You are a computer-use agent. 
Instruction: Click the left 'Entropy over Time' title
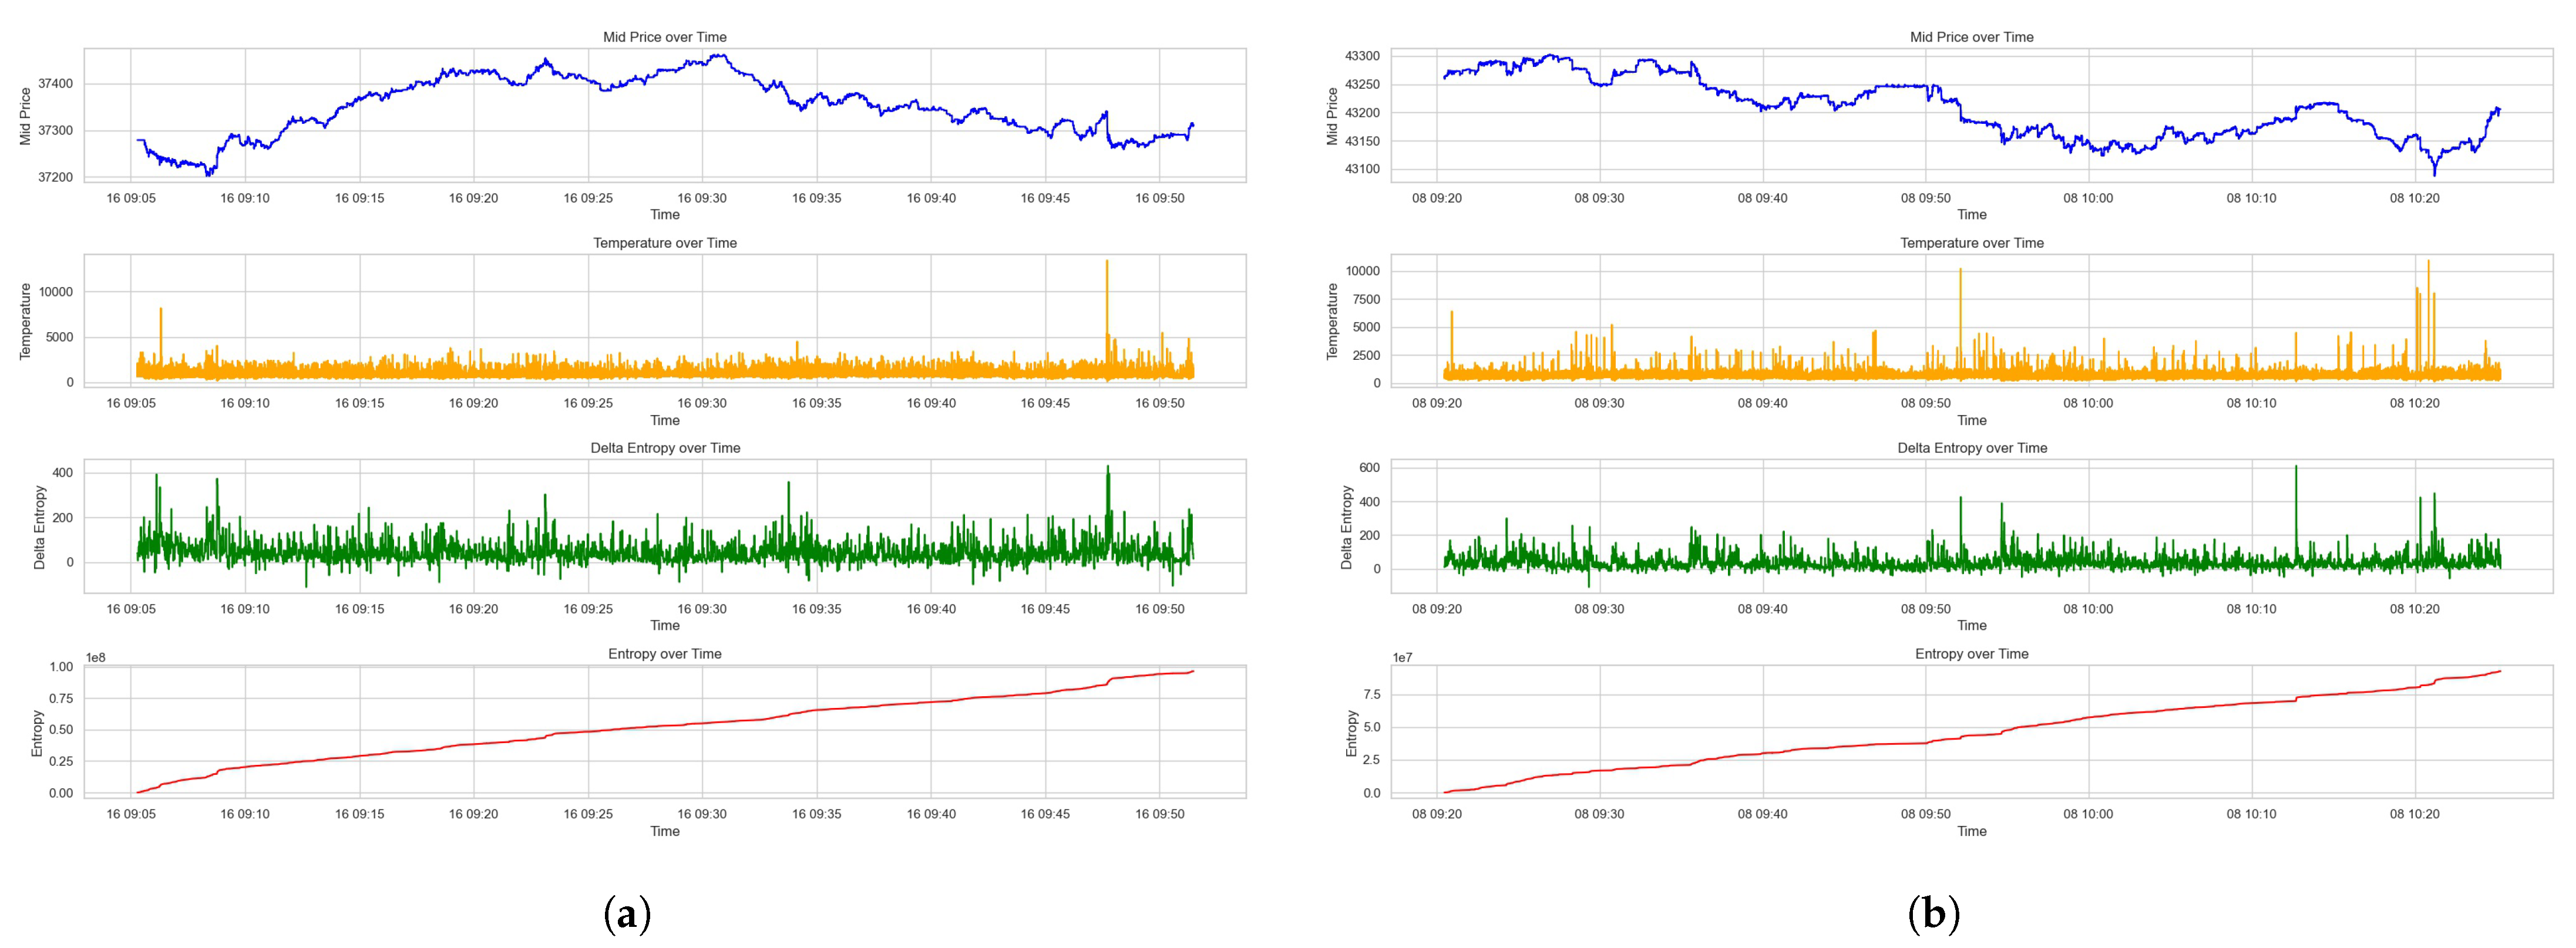[664, 653]
